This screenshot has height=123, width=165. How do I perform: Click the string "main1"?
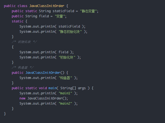click(x=65, y=93)
